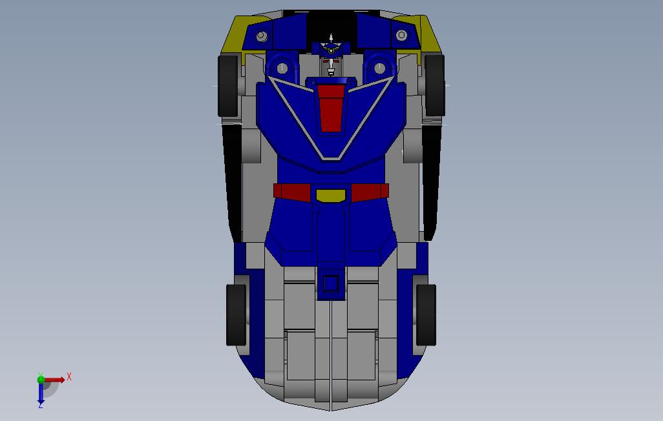
Task: Click the red X axis on the triad
Action: point(54,380)
